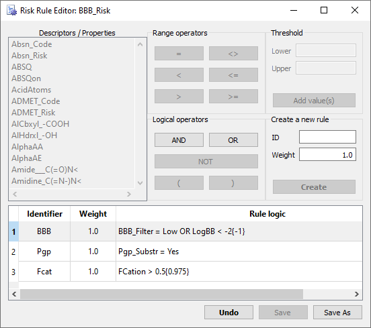Click the Weight column header in rules table
Image resolution: width=371 pixels, height=328 pixels.
[x=93, y=214]
